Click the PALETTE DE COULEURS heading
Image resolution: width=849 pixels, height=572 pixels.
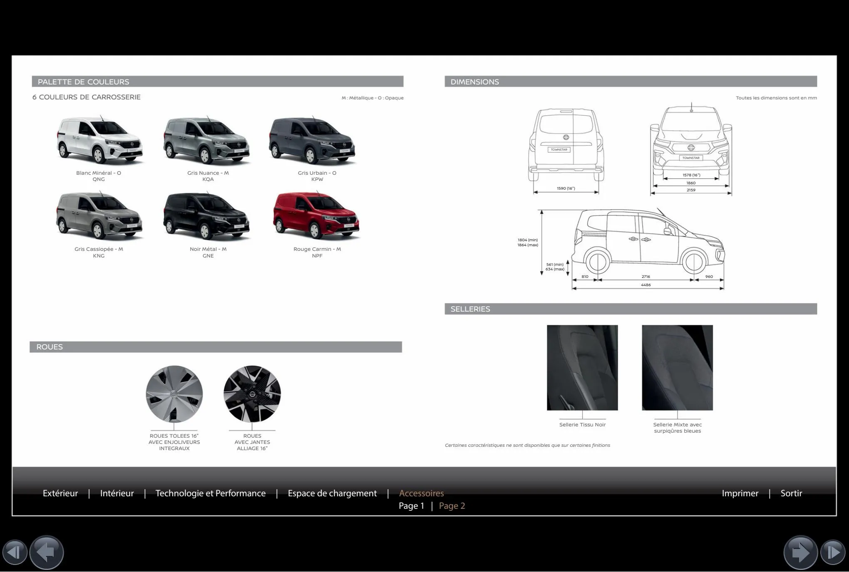click(83, 82)
